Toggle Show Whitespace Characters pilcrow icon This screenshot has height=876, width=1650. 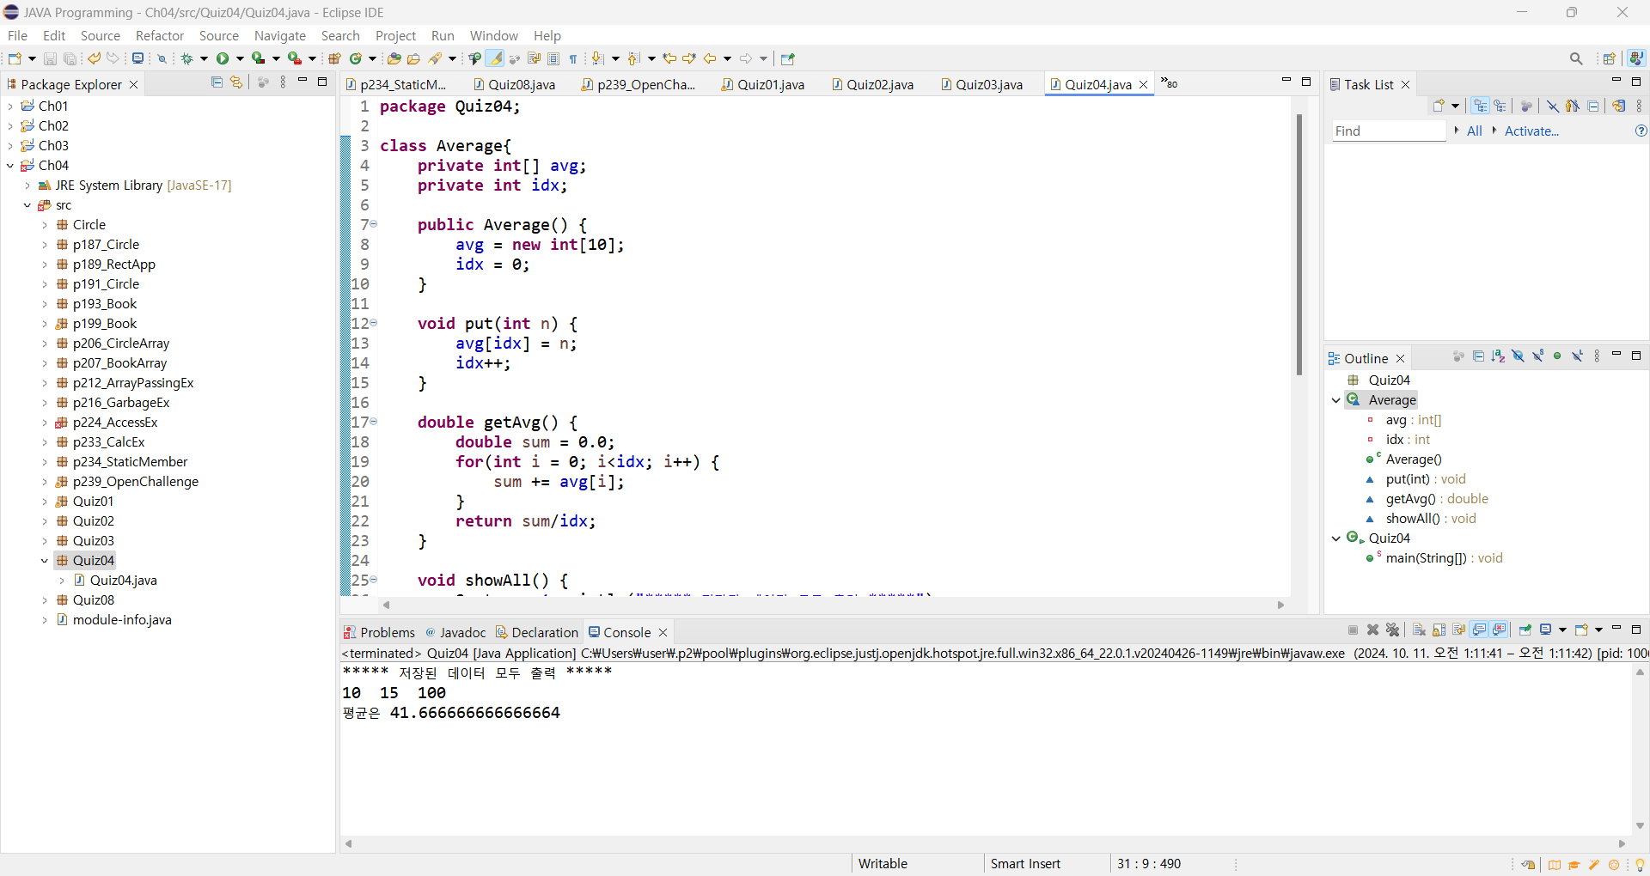(x=573, y=58)
